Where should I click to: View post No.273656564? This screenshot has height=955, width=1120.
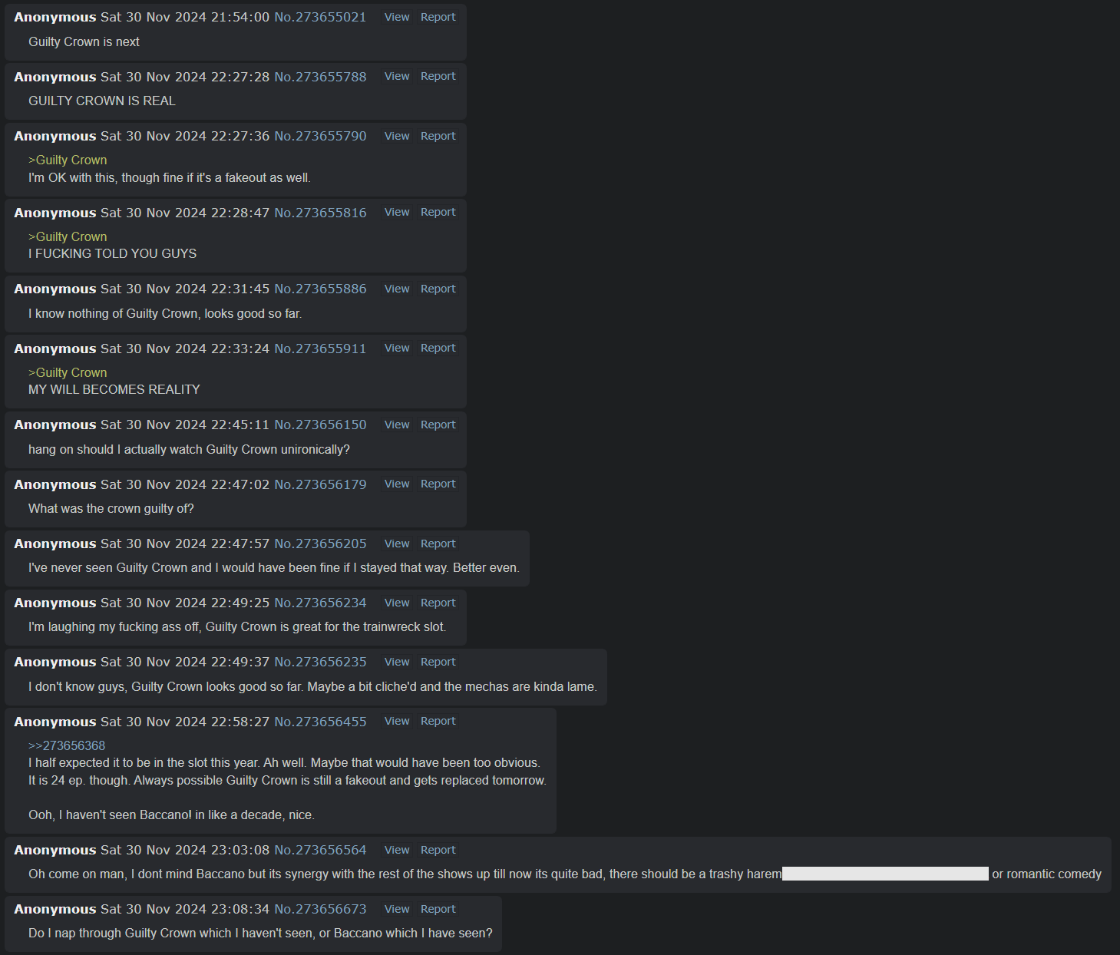397,850
